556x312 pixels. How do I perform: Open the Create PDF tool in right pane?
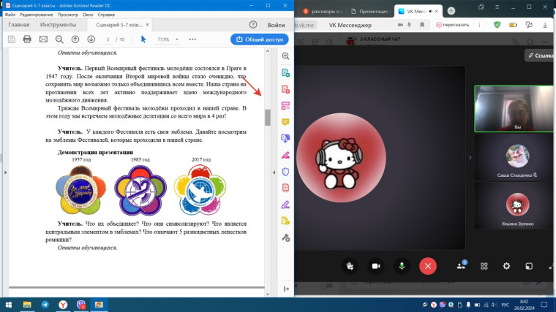click(285, 89)
